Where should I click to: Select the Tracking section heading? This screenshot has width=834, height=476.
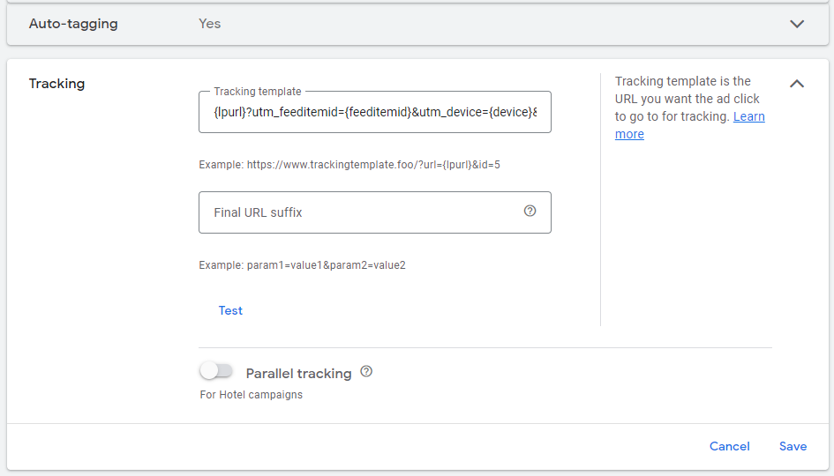(x=56, y=84)
